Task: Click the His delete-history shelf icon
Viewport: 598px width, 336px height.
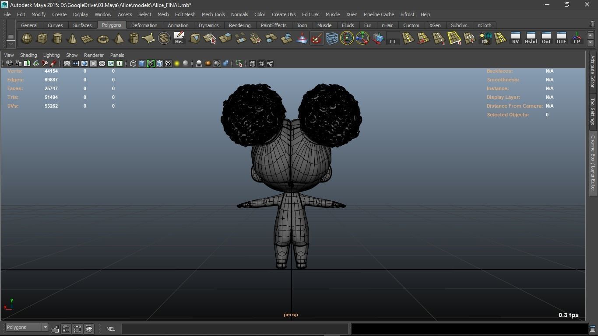Action: [x=179, y=38]
